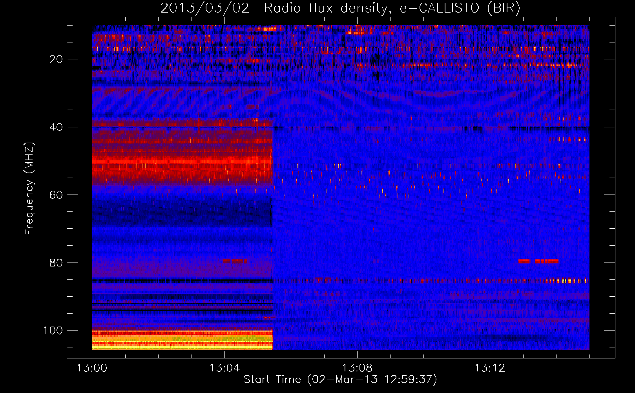Click the '13:00' time tick label
Viewport: 635px width, 393px height.
pos(92,368)
